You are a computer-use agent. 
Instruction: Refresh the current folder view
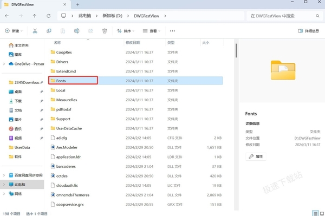click(49, 16)
